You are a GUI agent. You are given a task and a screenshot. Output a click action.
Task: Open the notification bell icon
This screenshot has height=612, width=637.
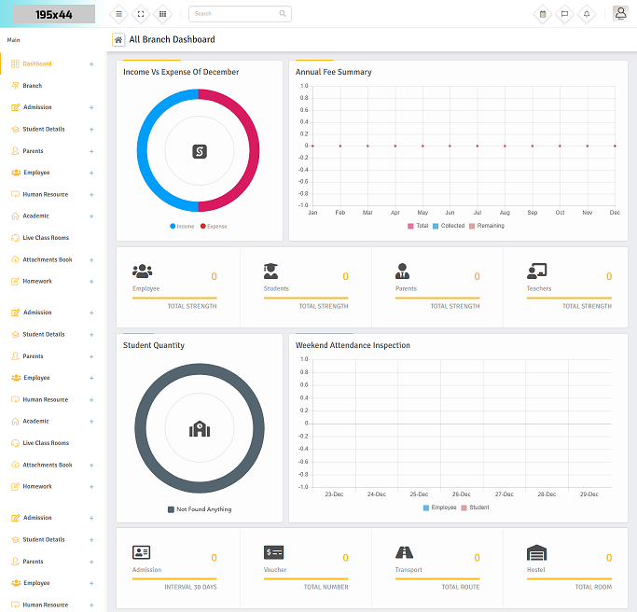[587, 14]
